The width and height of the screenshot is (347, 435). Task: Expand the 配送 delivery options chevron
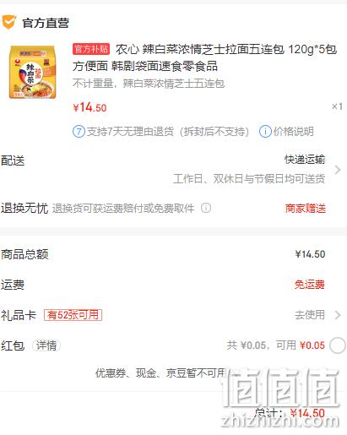point(338,170)
